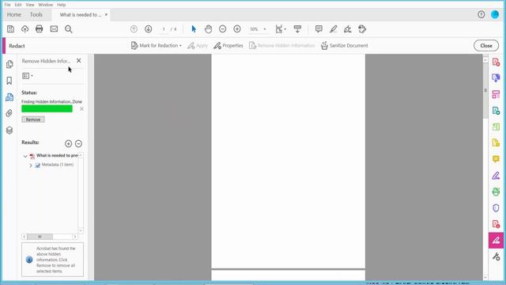The width and height of the screenshot is (506, 285).
Task: Click Sanitize Document
Action: [x=345, y=46]
